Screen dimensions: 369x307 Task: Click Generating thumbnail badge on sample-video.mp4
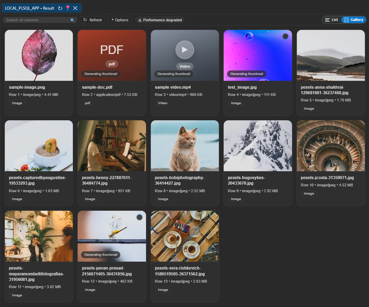click(x=174, y=74)
